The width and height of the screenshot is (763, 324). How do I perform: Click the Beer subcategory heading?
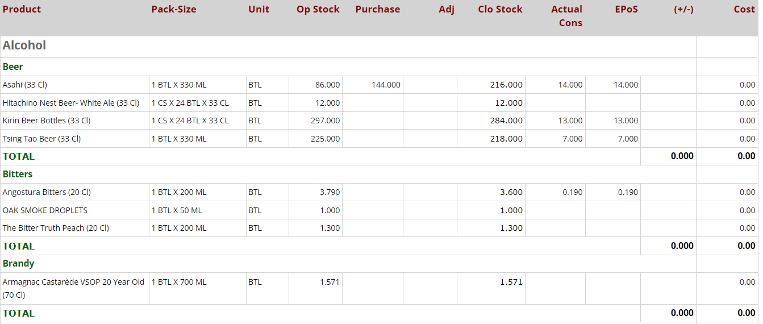13,67
